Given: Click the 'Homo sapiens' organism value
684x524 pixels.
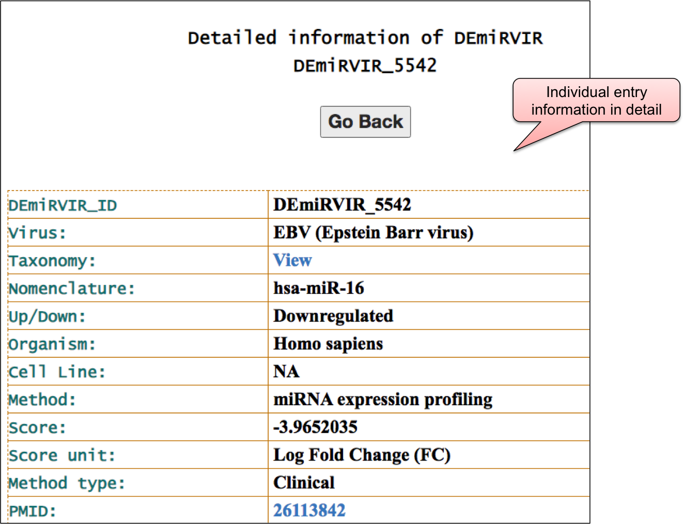Looking at the screenshot, I should 328,344.
